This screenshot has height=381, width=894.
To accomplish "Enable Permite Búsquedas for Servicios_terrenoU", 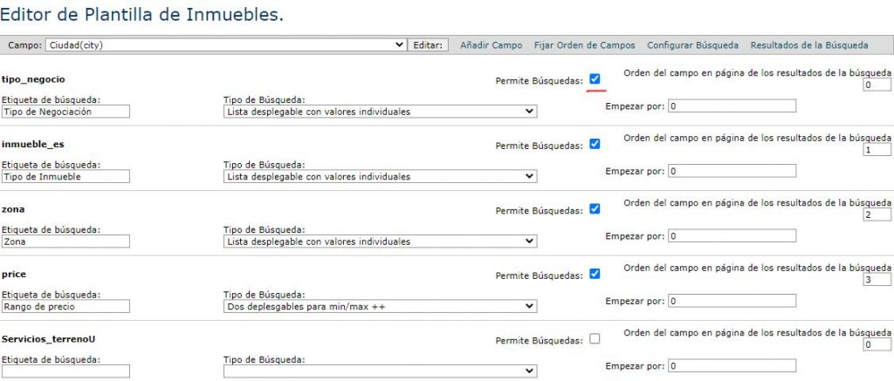I will click(595, 339).
